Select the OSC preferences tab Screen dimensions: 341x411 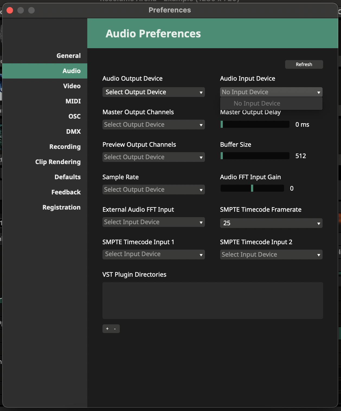pyautogui.click(x=75, y=116)
